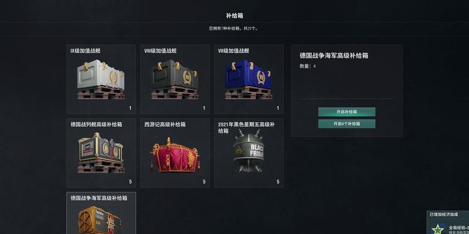The height and width of the screenshot is (234, 469).
Task: Select the white IX级加值战舰 crate image
Action: click(101, 80)
